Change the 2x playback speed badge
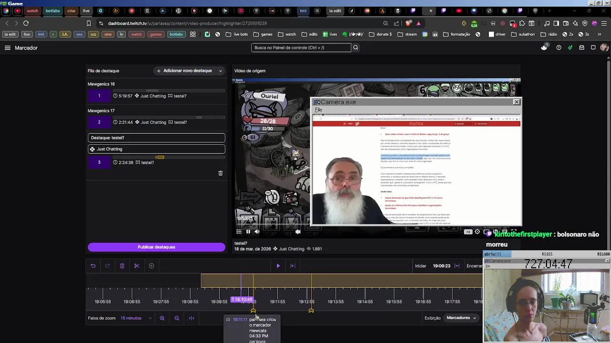The height and width of the screenshot is (343, 611). point(468,232)
